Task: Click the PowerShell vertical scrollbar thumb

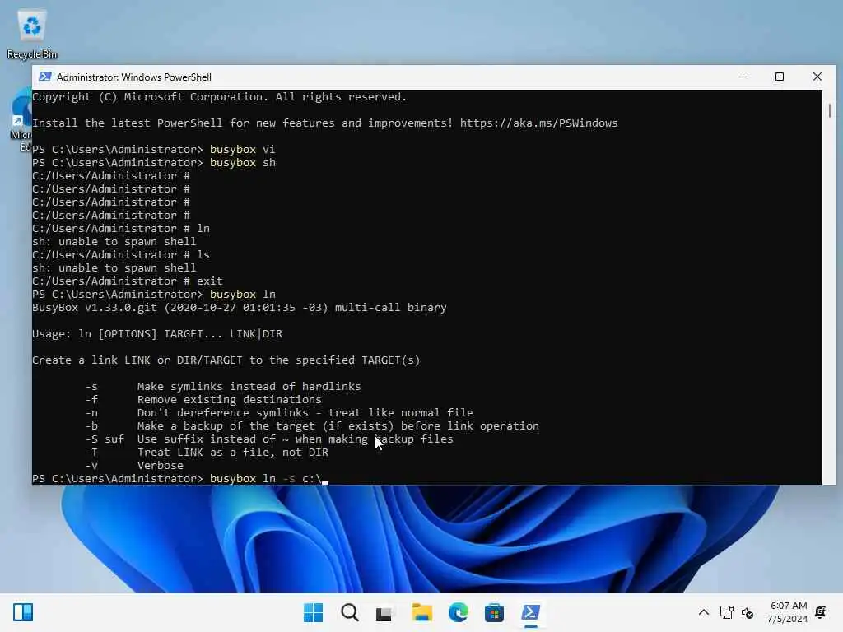Action: [830, 111]
